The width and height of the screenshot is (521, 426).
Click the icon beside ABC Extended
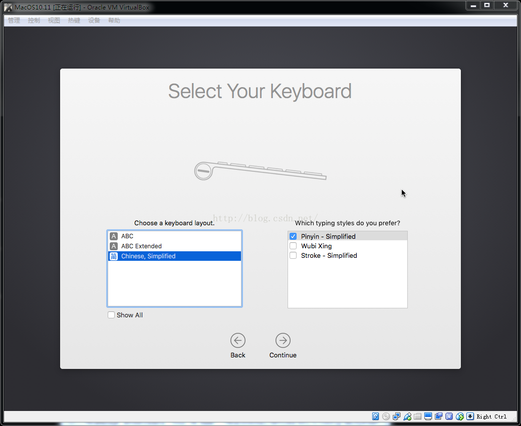click(x=114, y=246)
